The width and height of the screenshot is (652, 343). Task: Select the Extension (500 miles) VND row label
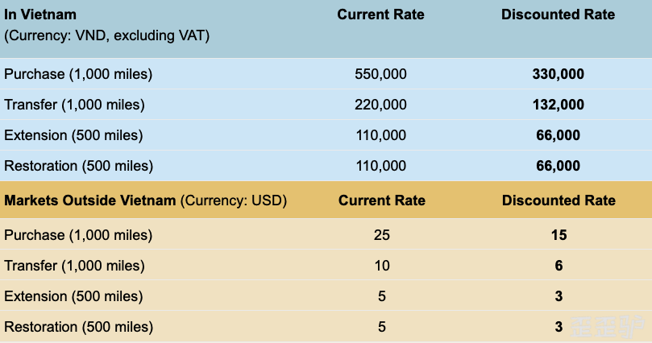click(73, 135)
